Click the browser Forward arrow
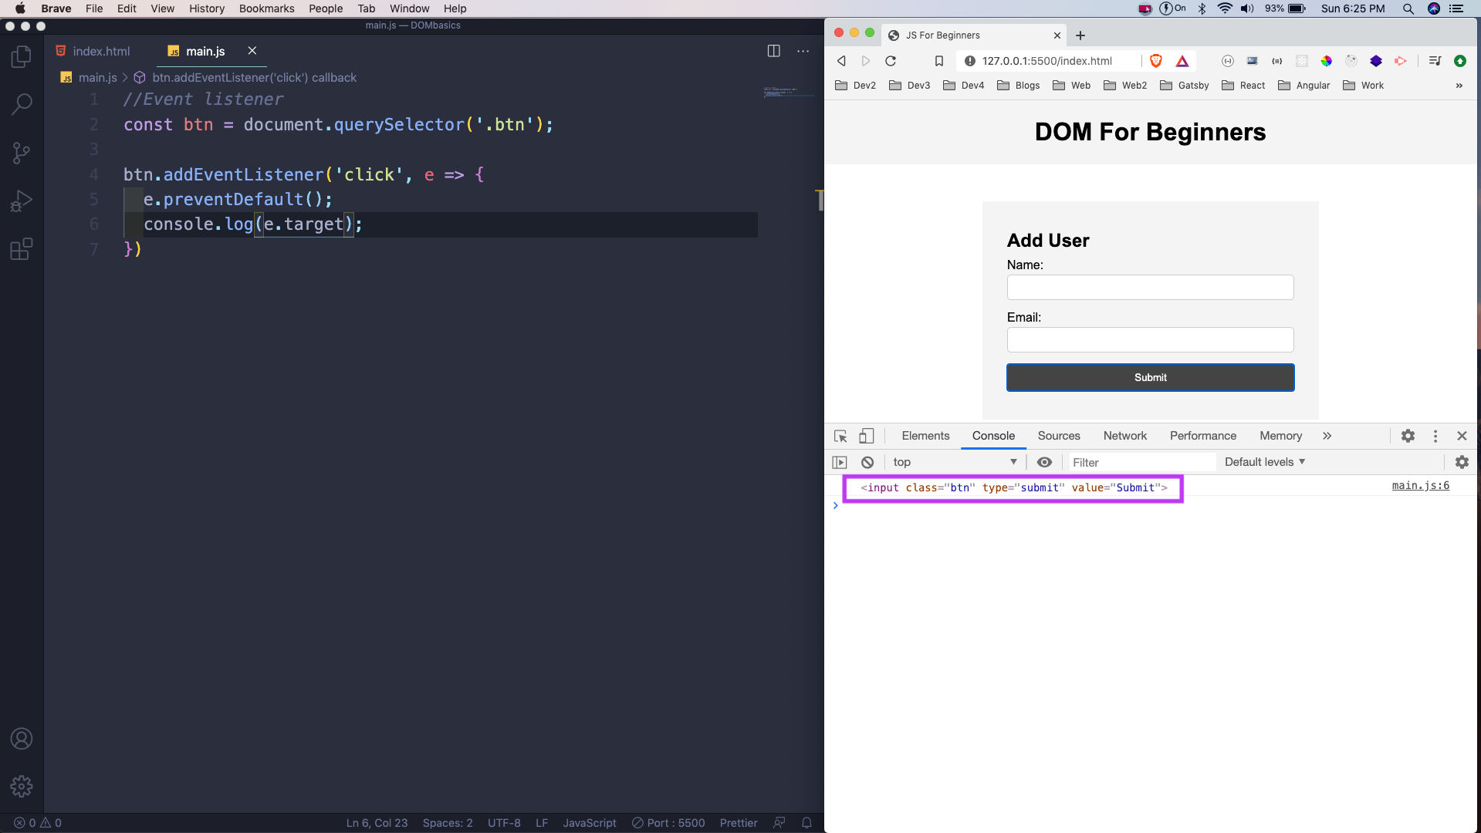 point(866,61)
